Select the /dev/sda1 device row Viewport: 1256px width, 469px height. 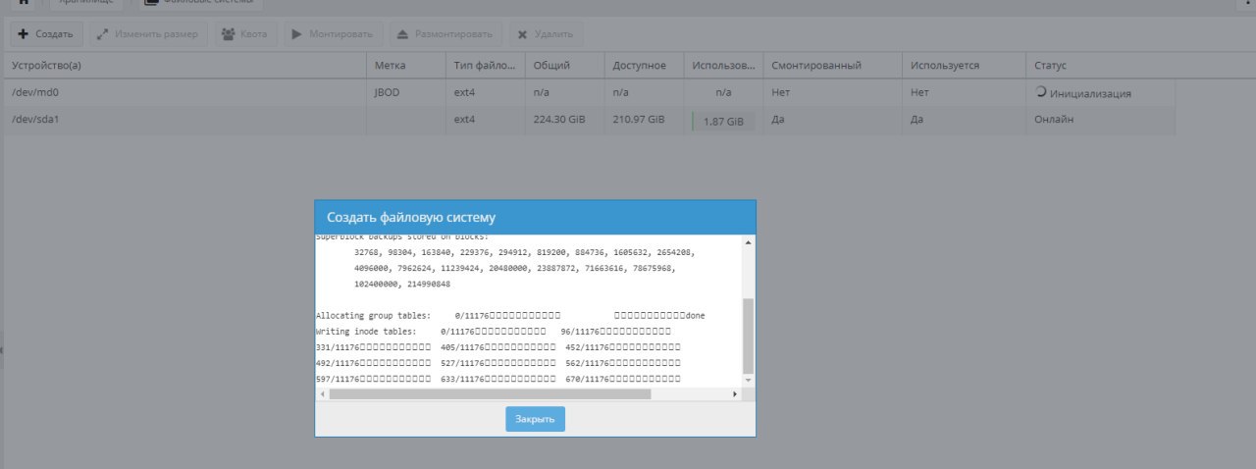click(x=590, y=120)
